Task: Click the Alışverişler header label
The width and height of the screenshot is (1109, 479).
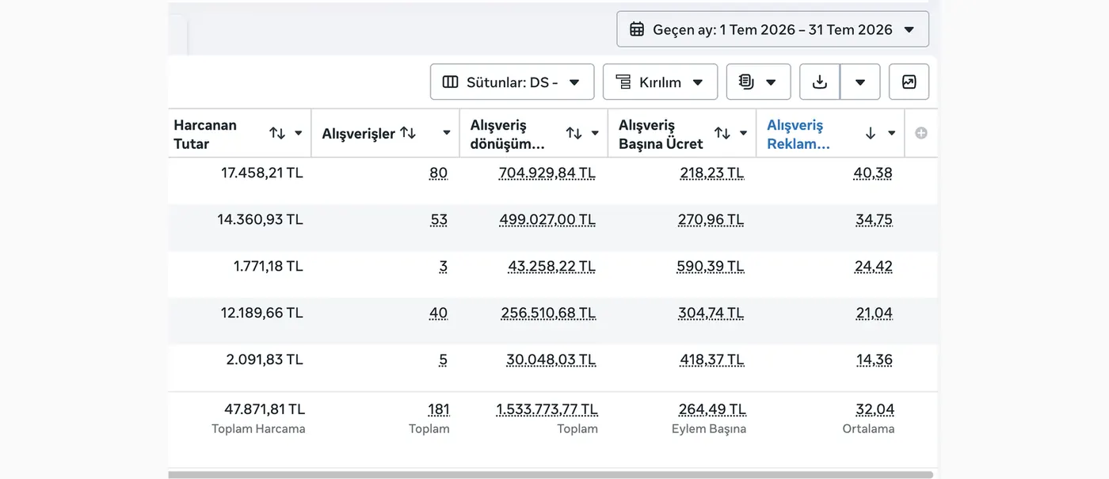Action: click(x=359, y=134)
